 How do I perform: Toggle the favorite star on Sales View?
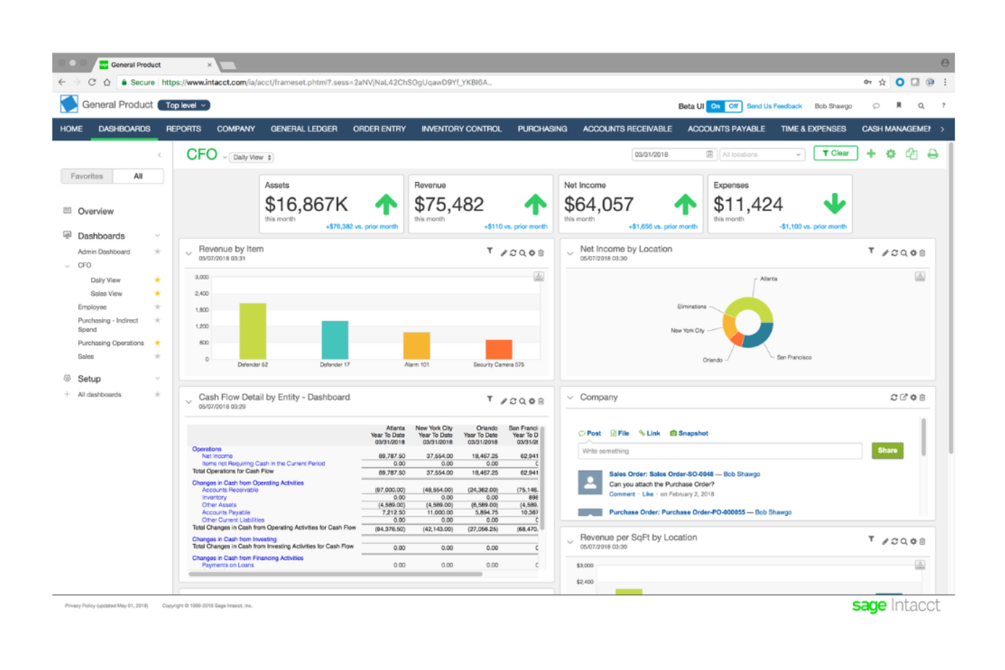point(158,293)
